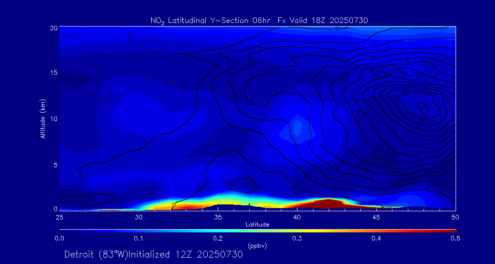Click the (ppbv) unit label
Image resolution: width=495 pixels, height=264 pixels.
point(257,246)
